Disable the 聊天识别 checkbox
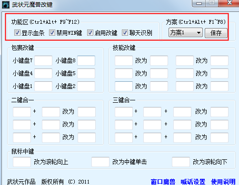This screenshot has width=239, height=185. click(125, 33)
